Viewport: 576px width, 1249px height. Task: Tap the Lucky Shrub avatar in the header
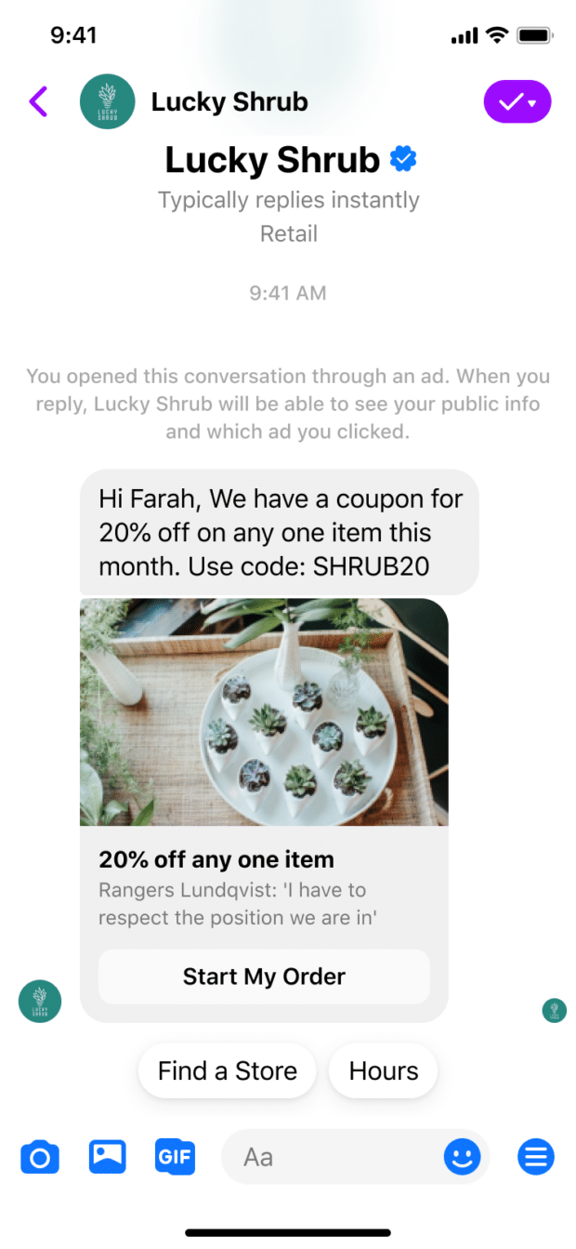pyautogui.click(x=107, y=100)
